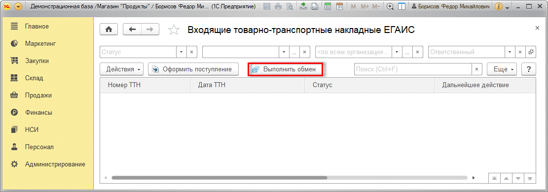Viewport: 548px width, 192px height.
Task: Clear the second filter field
Action: pyautogui.click(x=305, y=52)
